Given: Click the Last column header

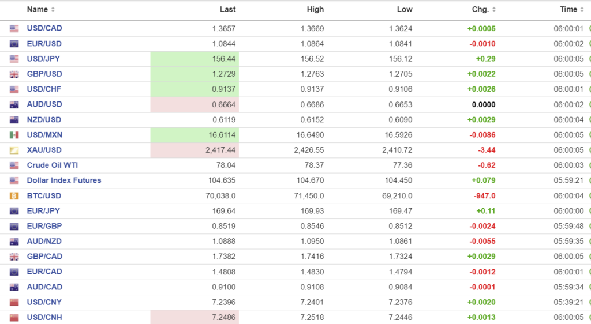Looking at the screenshot, I should [x=227, y=10].
